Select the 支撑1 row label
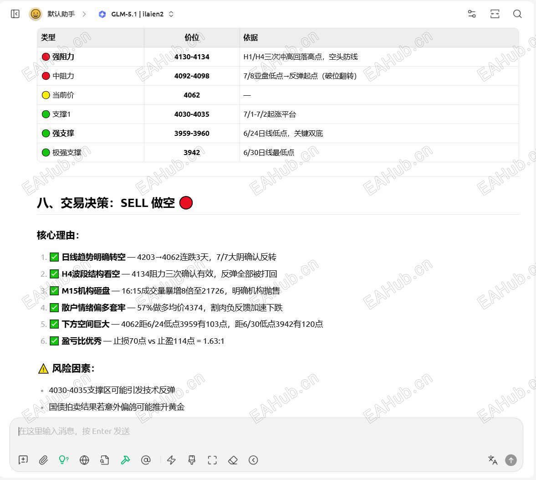The width and height of the screenshot is (536, 480). (x=61, y=114)
